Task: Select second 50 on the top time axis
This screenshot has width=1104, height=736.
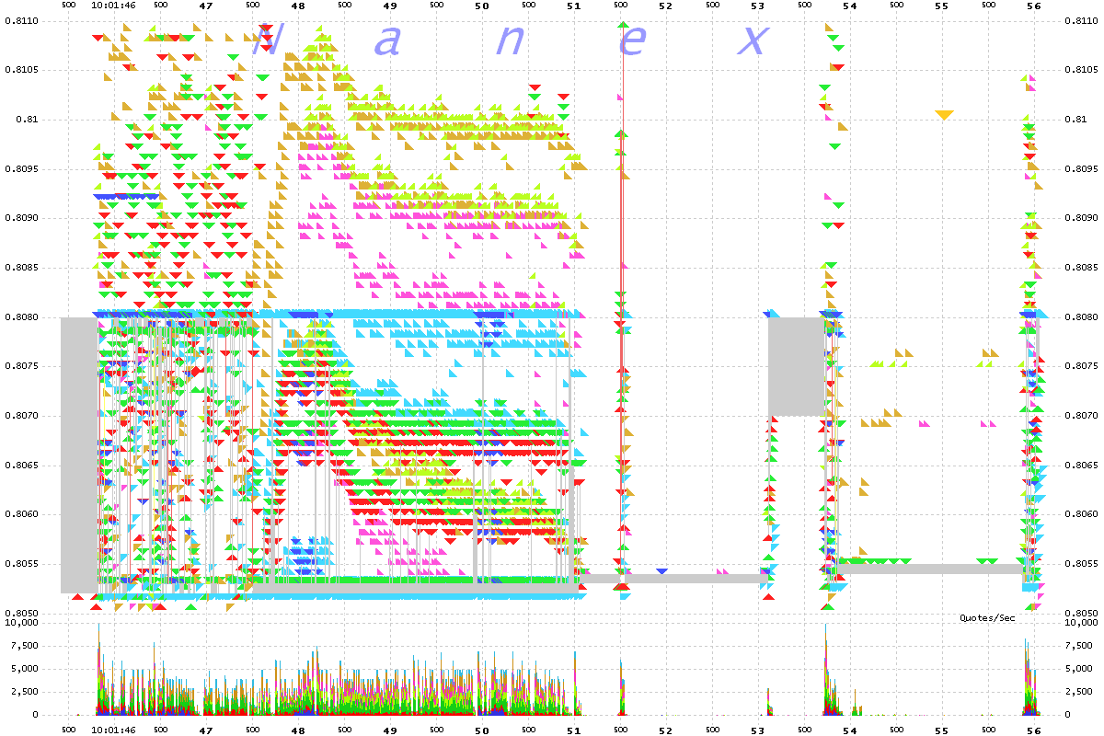Action: pyautogui.click(x=482, y=6)
